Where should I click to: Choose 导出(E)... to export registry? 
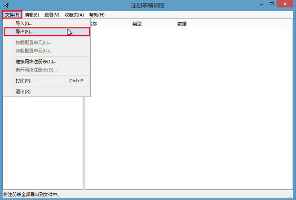[x=47, y=32]
